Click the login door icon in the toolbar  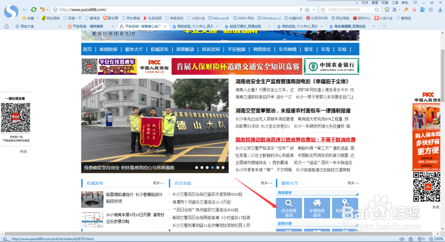click(x=387, y=10)
